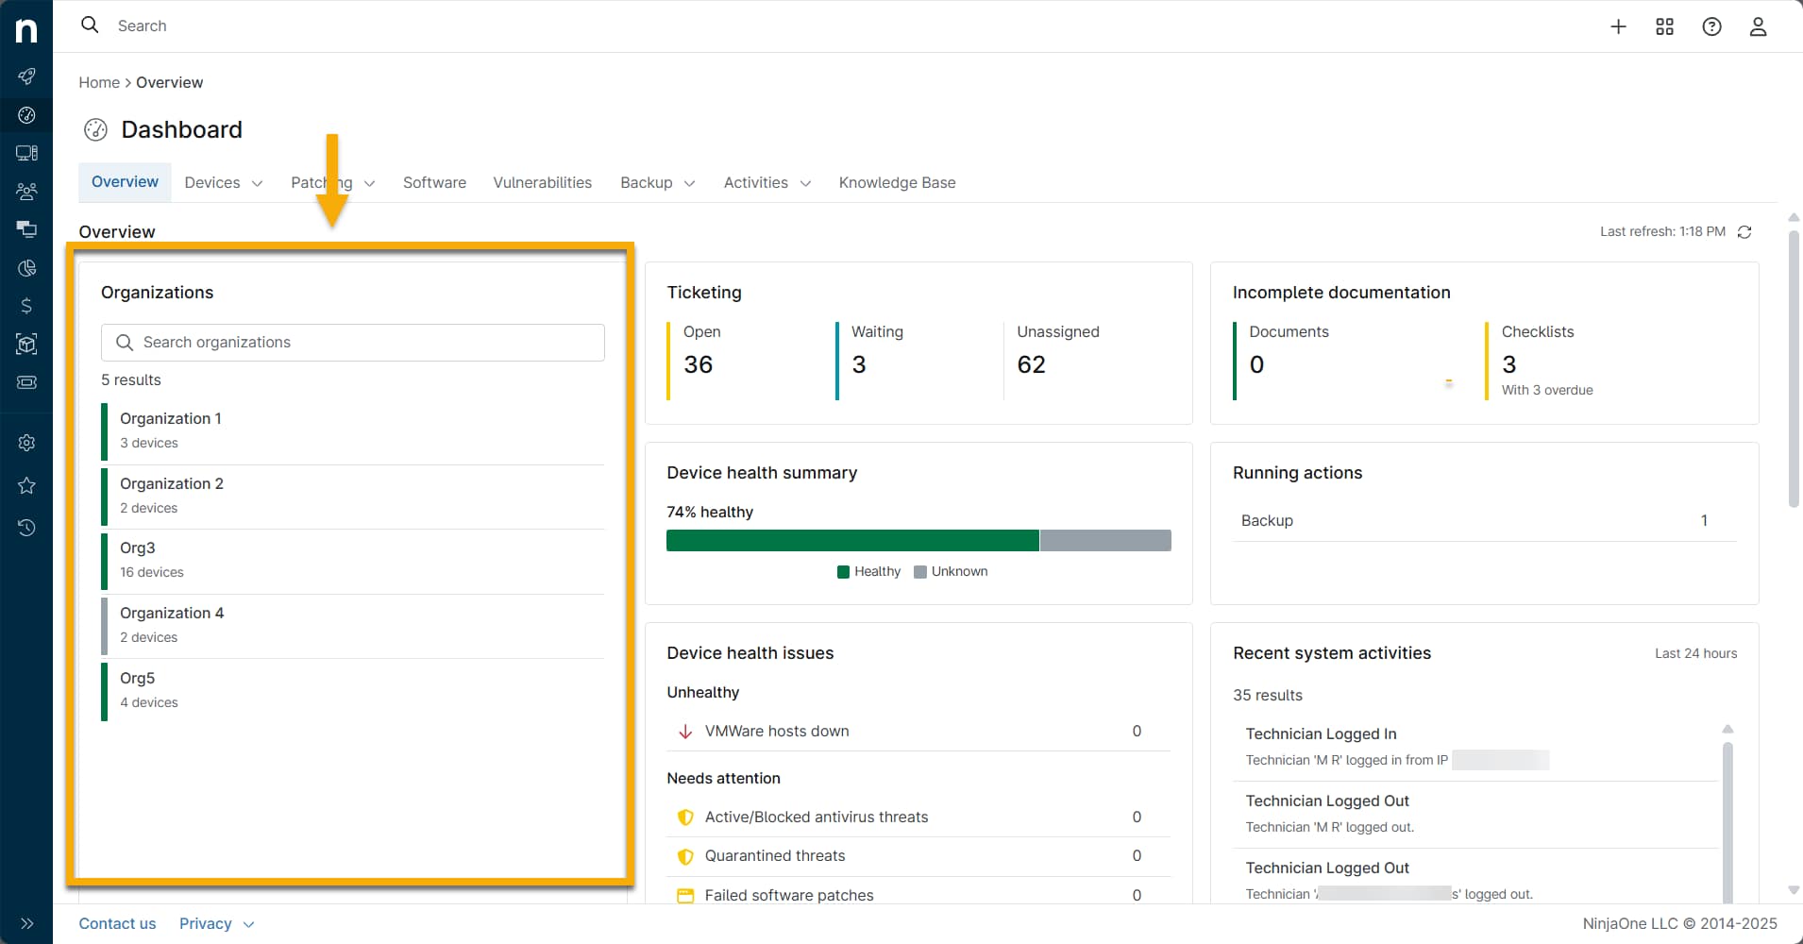Refresh dashboard using the refresh icon
The height and width of the screenshot is (944, 1803).
click(1745, 231)
